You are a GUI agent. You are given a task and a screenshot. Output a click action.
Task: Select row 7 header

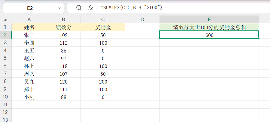pyautogui.click(x=6, y=74)
